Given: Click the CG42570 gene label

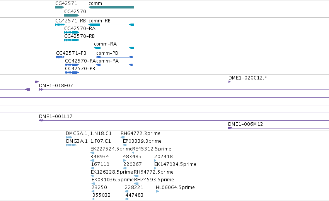Looking at the screenshot, I should pyautogui.click(x=75, y=12).
